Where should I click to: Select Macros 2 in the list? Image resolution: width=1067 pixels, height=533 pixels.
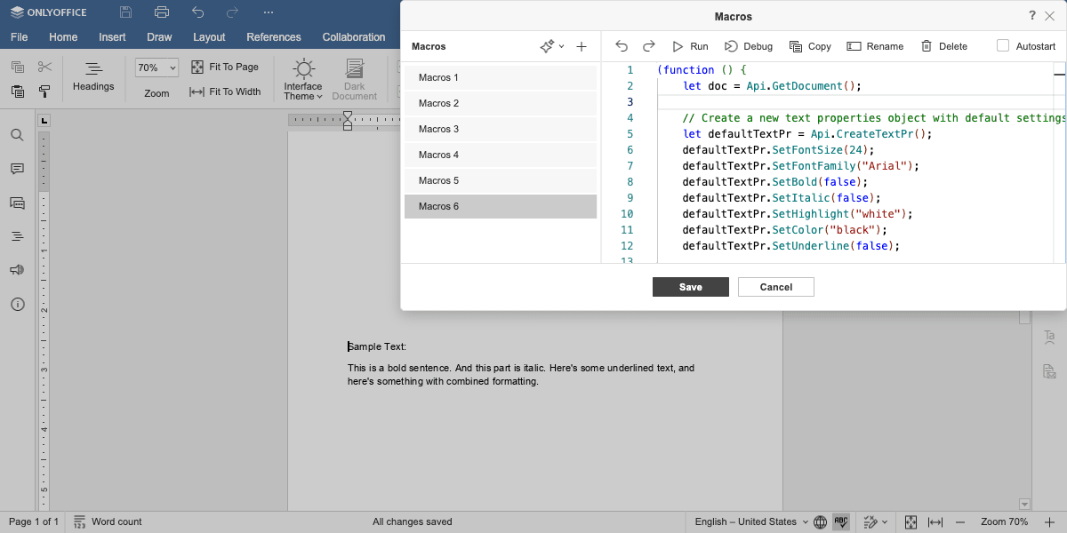[501, 103]
